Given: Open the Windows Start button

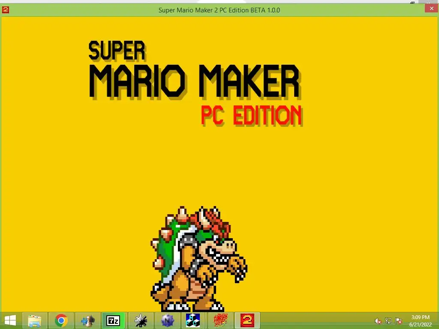Looking at the screenshot, I should [x=10, y=320].
